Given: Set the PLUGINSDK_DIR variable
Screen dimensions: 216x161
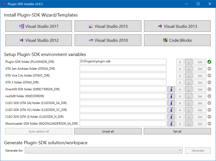Looking at the screenshot, I should tap(200, 62).
